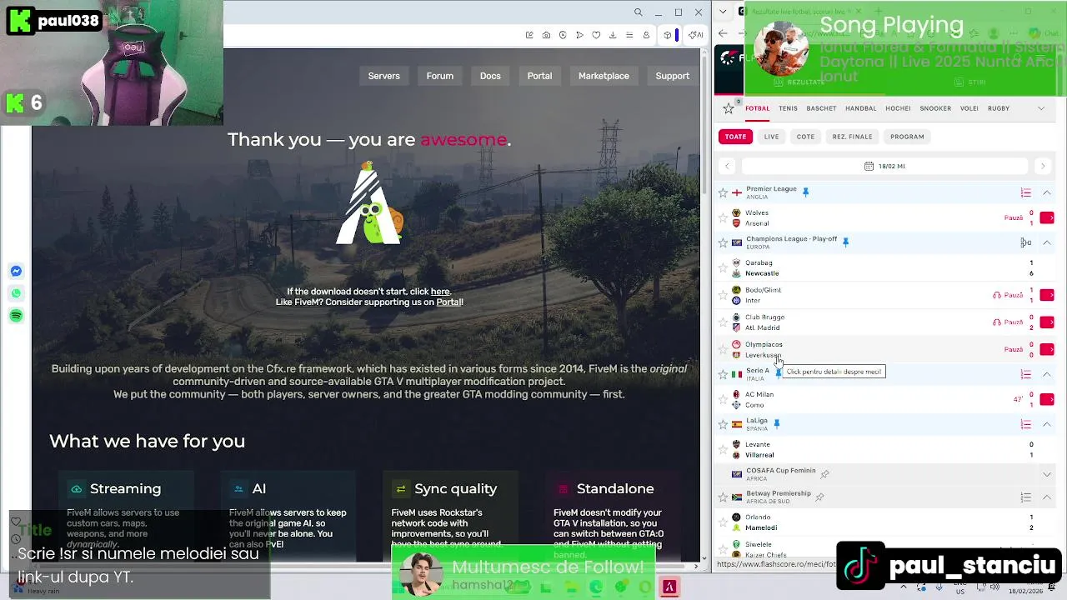Viewport: 1067px width, 600px height.
Task: Click the extensions cube toolbar icon
Action: [x=668, y=35]
